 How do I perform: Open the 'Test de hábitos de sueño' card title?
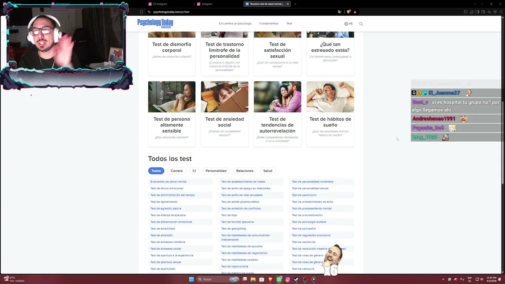[330, 122]
